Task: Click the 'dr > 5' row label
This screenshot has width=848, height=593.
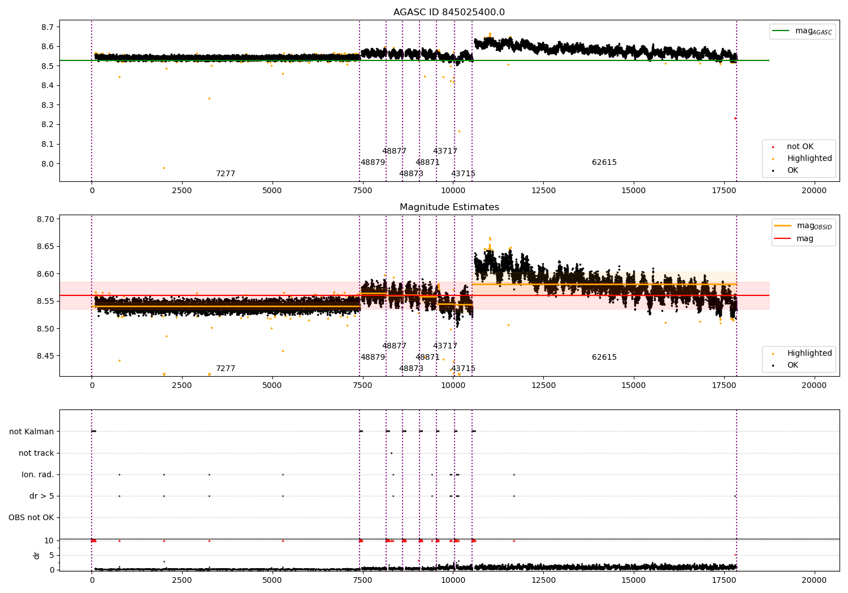Action: [x=42, y=496]
